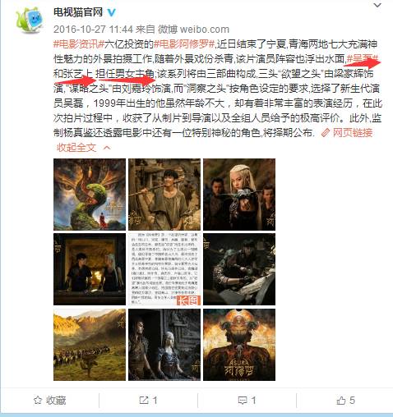Click the comment bubble icon

click(243, 401)
